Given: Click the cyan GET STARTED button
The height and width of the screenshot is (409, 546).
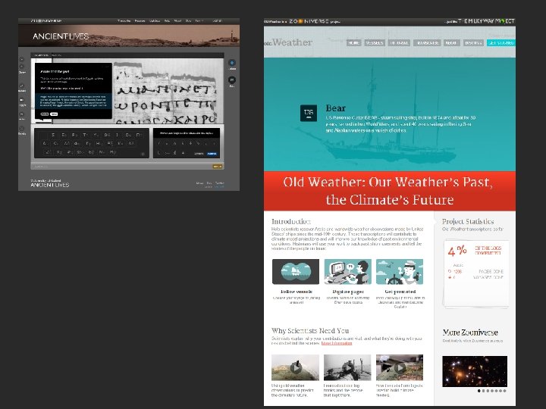Looking at the screenshot, I should (x=501, y=42).
